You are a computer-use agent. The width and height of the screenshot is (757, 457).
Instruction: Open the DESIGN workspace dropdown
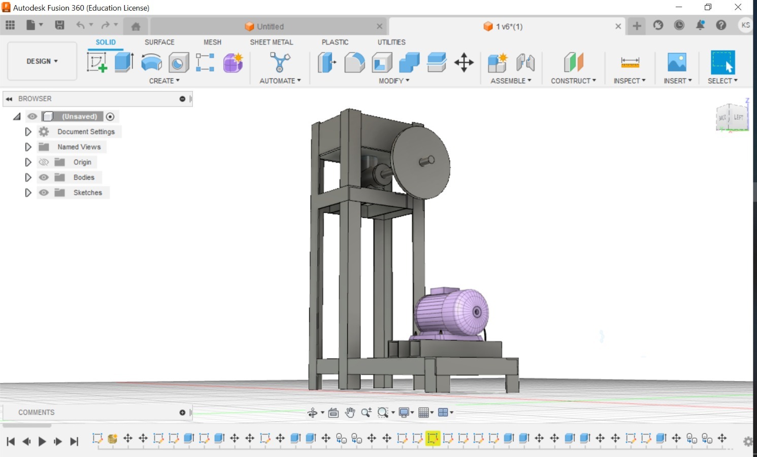pos(42,61)
